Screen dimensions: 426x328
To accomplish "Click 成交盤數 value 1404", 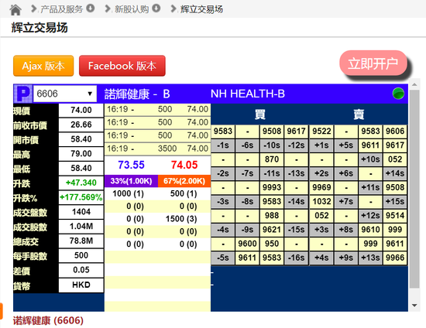I will (x=81, y=212).
